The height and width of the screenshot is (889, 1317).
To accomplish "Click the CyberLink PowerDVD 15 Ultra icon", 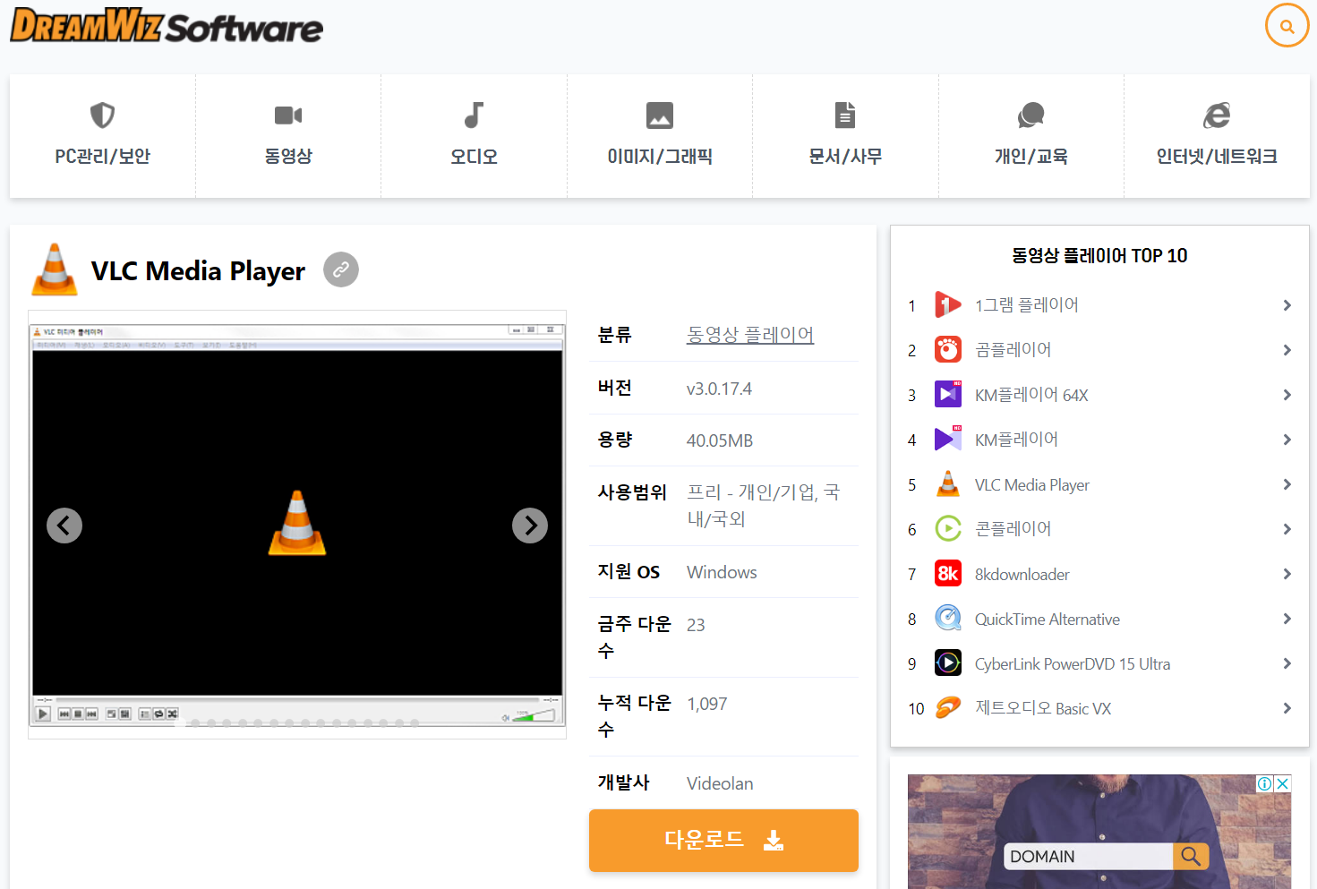I will pyautogui.click(x=947, y=662).
